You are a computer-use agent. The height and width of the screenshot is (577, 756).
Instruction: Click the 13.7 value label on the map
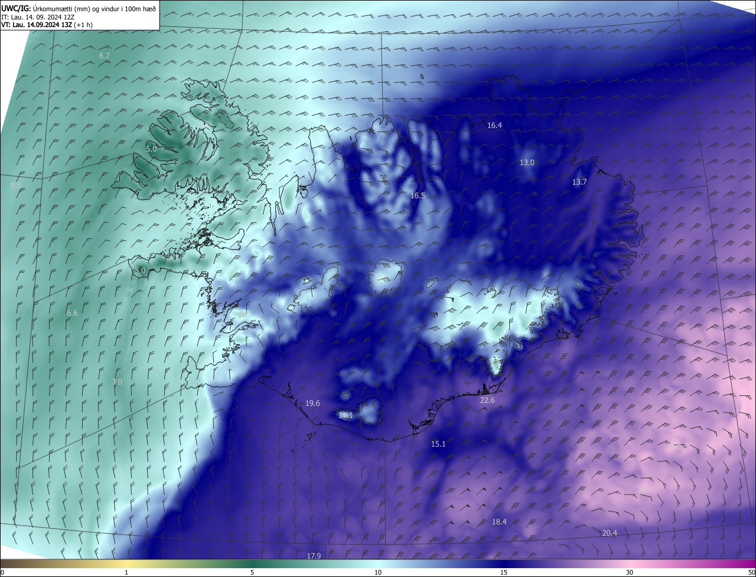coord(579,182)
